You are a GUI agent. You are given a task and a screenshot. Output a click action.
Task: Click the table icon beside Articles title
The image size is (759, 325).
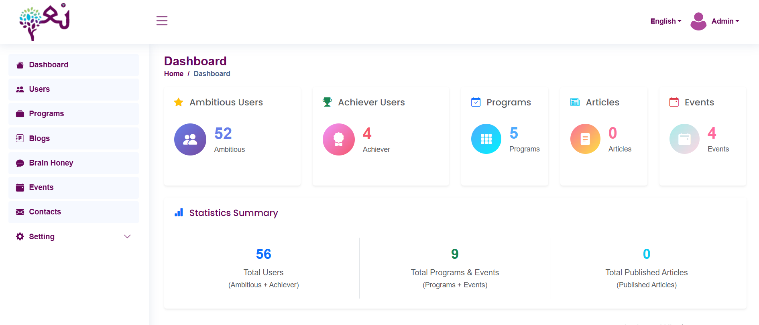pyautogui.click(x=575, y=102)
